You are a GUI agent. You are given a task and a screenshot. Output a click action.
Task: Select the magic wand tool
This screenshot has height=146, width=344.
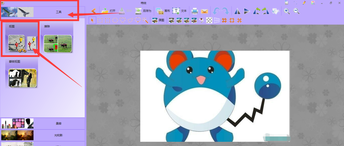tap(145, 20)
